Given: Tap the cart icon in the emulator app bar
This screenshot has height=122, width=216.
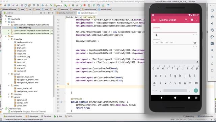Looking at the screenshot, I should tap(192, 20).
